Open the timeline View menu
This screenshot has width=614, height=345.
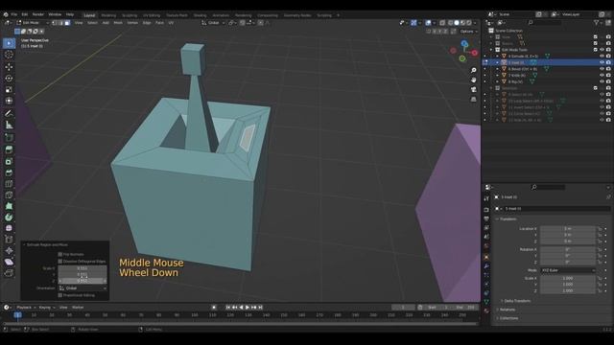[63, 308]
